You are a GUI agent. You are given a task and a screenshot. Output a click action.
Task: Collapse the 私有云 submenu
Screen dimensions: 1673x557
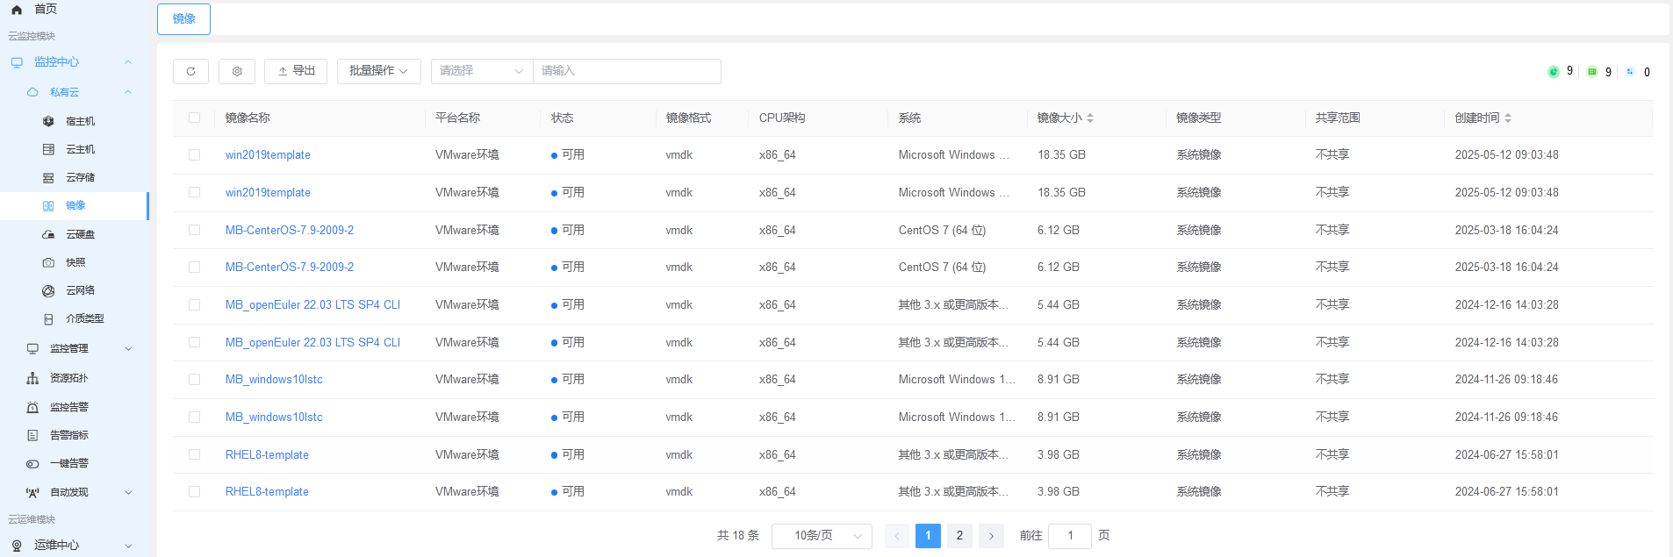click(x=128, y=92)
